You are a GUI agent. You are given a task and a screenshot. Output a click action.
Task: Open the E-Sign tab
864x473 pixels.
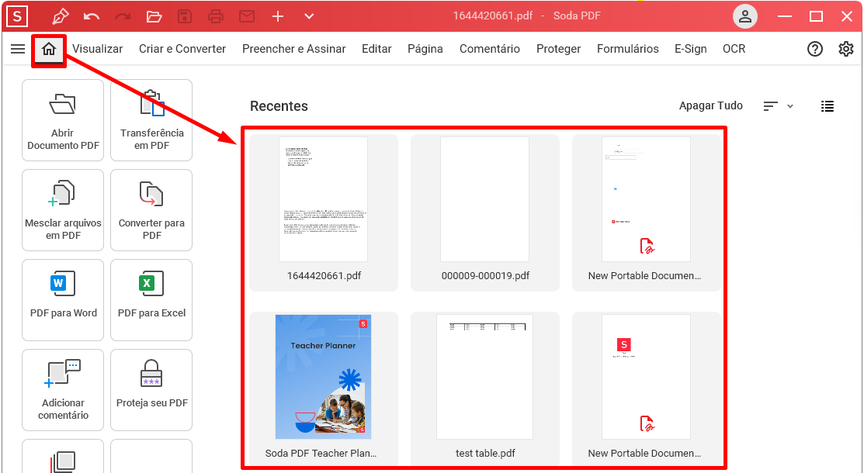(x=690, y=49)
